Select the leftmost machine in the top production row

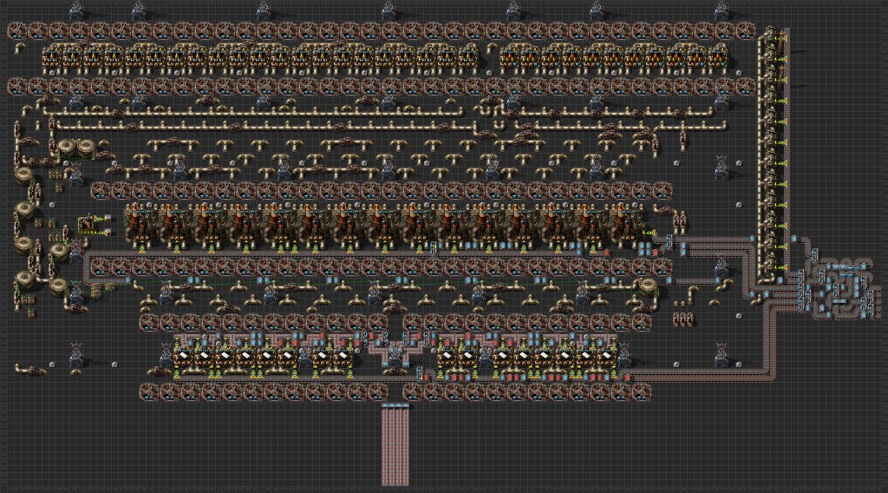52,58
